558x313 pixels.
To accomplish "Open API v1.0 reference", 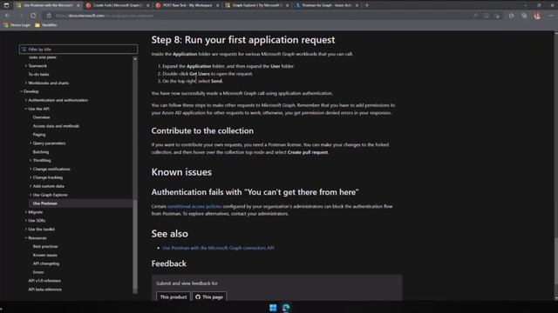I will coord(44,281).
